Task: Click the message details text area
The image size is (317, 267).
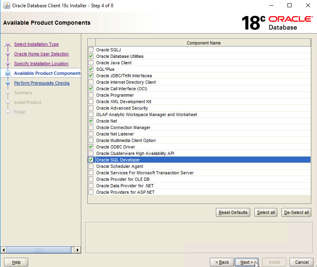Action: click(199, 238)
